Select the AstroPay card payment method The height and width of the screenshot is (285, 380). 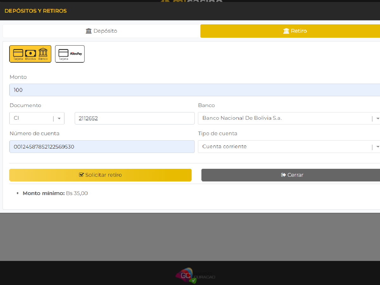pos(70,54)
